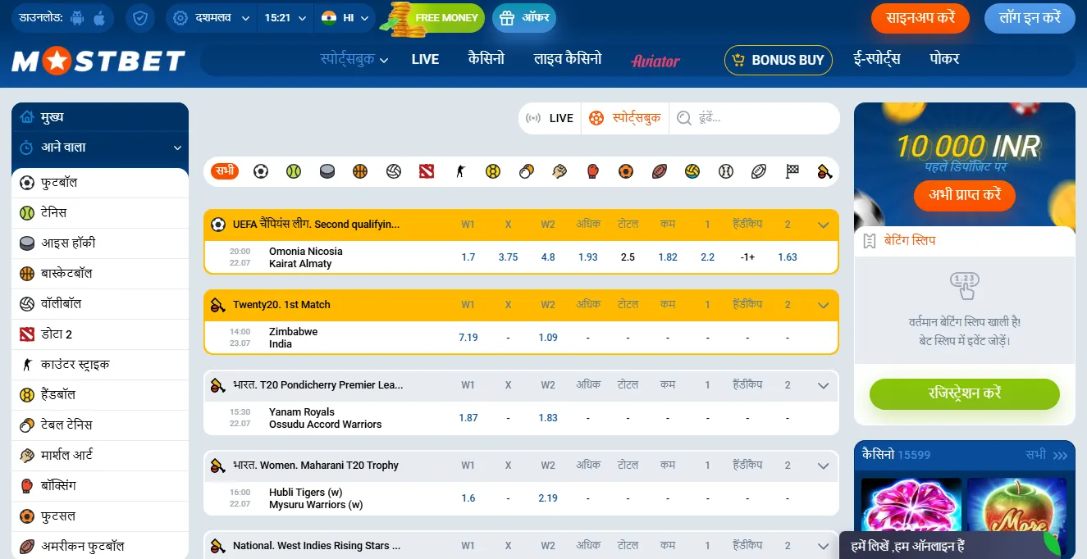
Task: Collapse West Indies Rising Stars group
Action: tap(824, 546)
